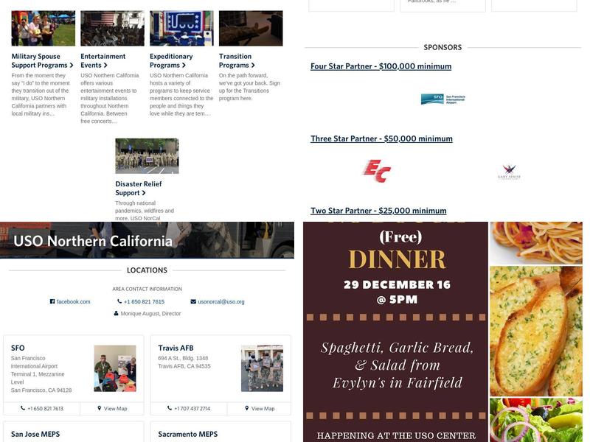Open Military Spouse Support Programs chevron link

tap(42, 60)
